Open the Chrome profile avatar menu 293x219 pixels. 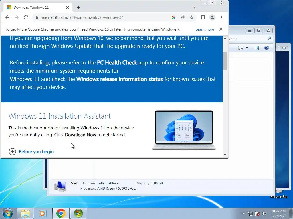point(212,17)
